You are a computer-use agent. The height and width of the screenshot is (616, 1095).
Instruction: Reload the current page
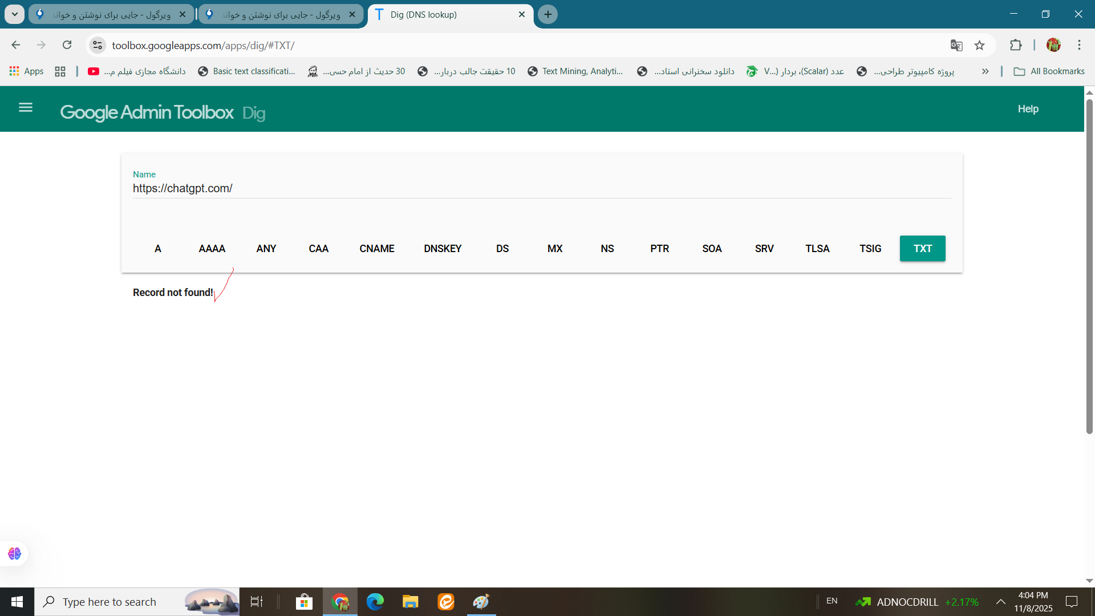pos(67,45)
